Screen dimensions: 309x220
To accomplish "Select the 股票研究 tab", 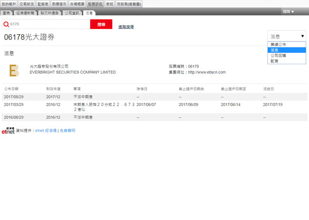I will [x=95, y=4].
